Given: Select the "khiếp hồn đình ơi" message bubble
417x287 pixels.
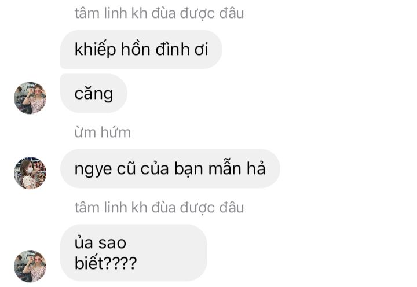Looking at the screenshot, I should [141, 49].
